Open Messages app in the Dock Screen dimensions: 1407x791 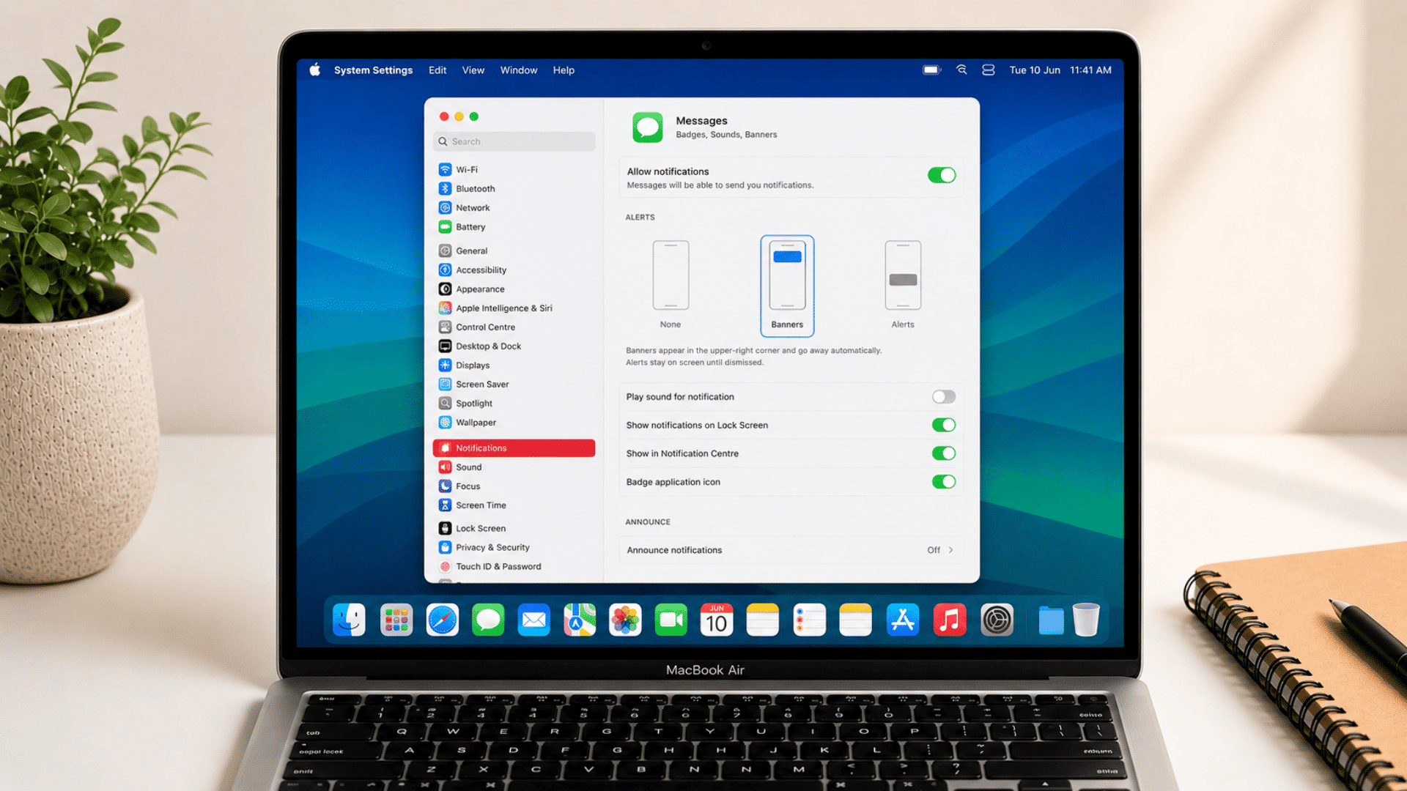point(488,620)
